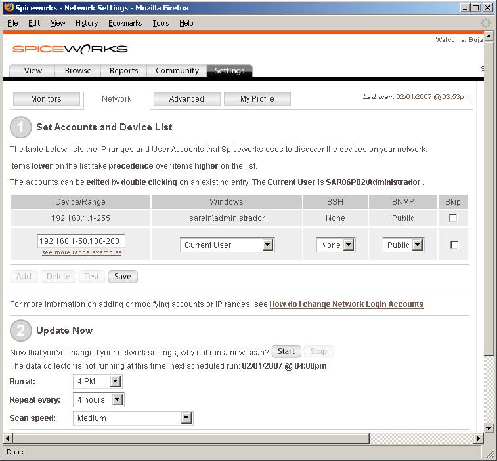
Task: Open How do I change Network Login Accounts link
Action: 347,304
